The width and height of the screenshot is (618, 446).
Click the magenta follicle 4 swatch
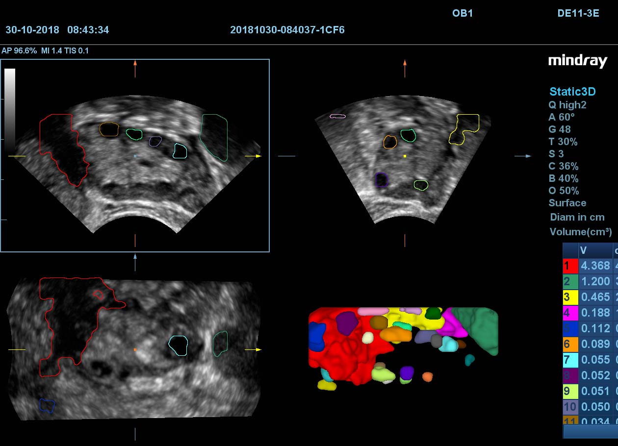pyautogui.click(x=570, y=313)
